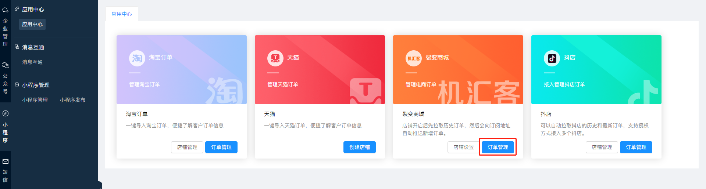Switch to the 应用中心 page tab
This screenshot has width=706, height=189.
tap(122, 14)
